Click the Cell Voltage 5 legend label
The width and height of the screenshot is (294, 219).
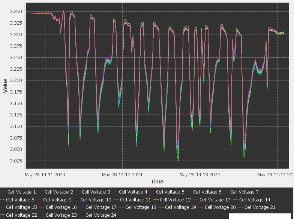pos(170,192)
